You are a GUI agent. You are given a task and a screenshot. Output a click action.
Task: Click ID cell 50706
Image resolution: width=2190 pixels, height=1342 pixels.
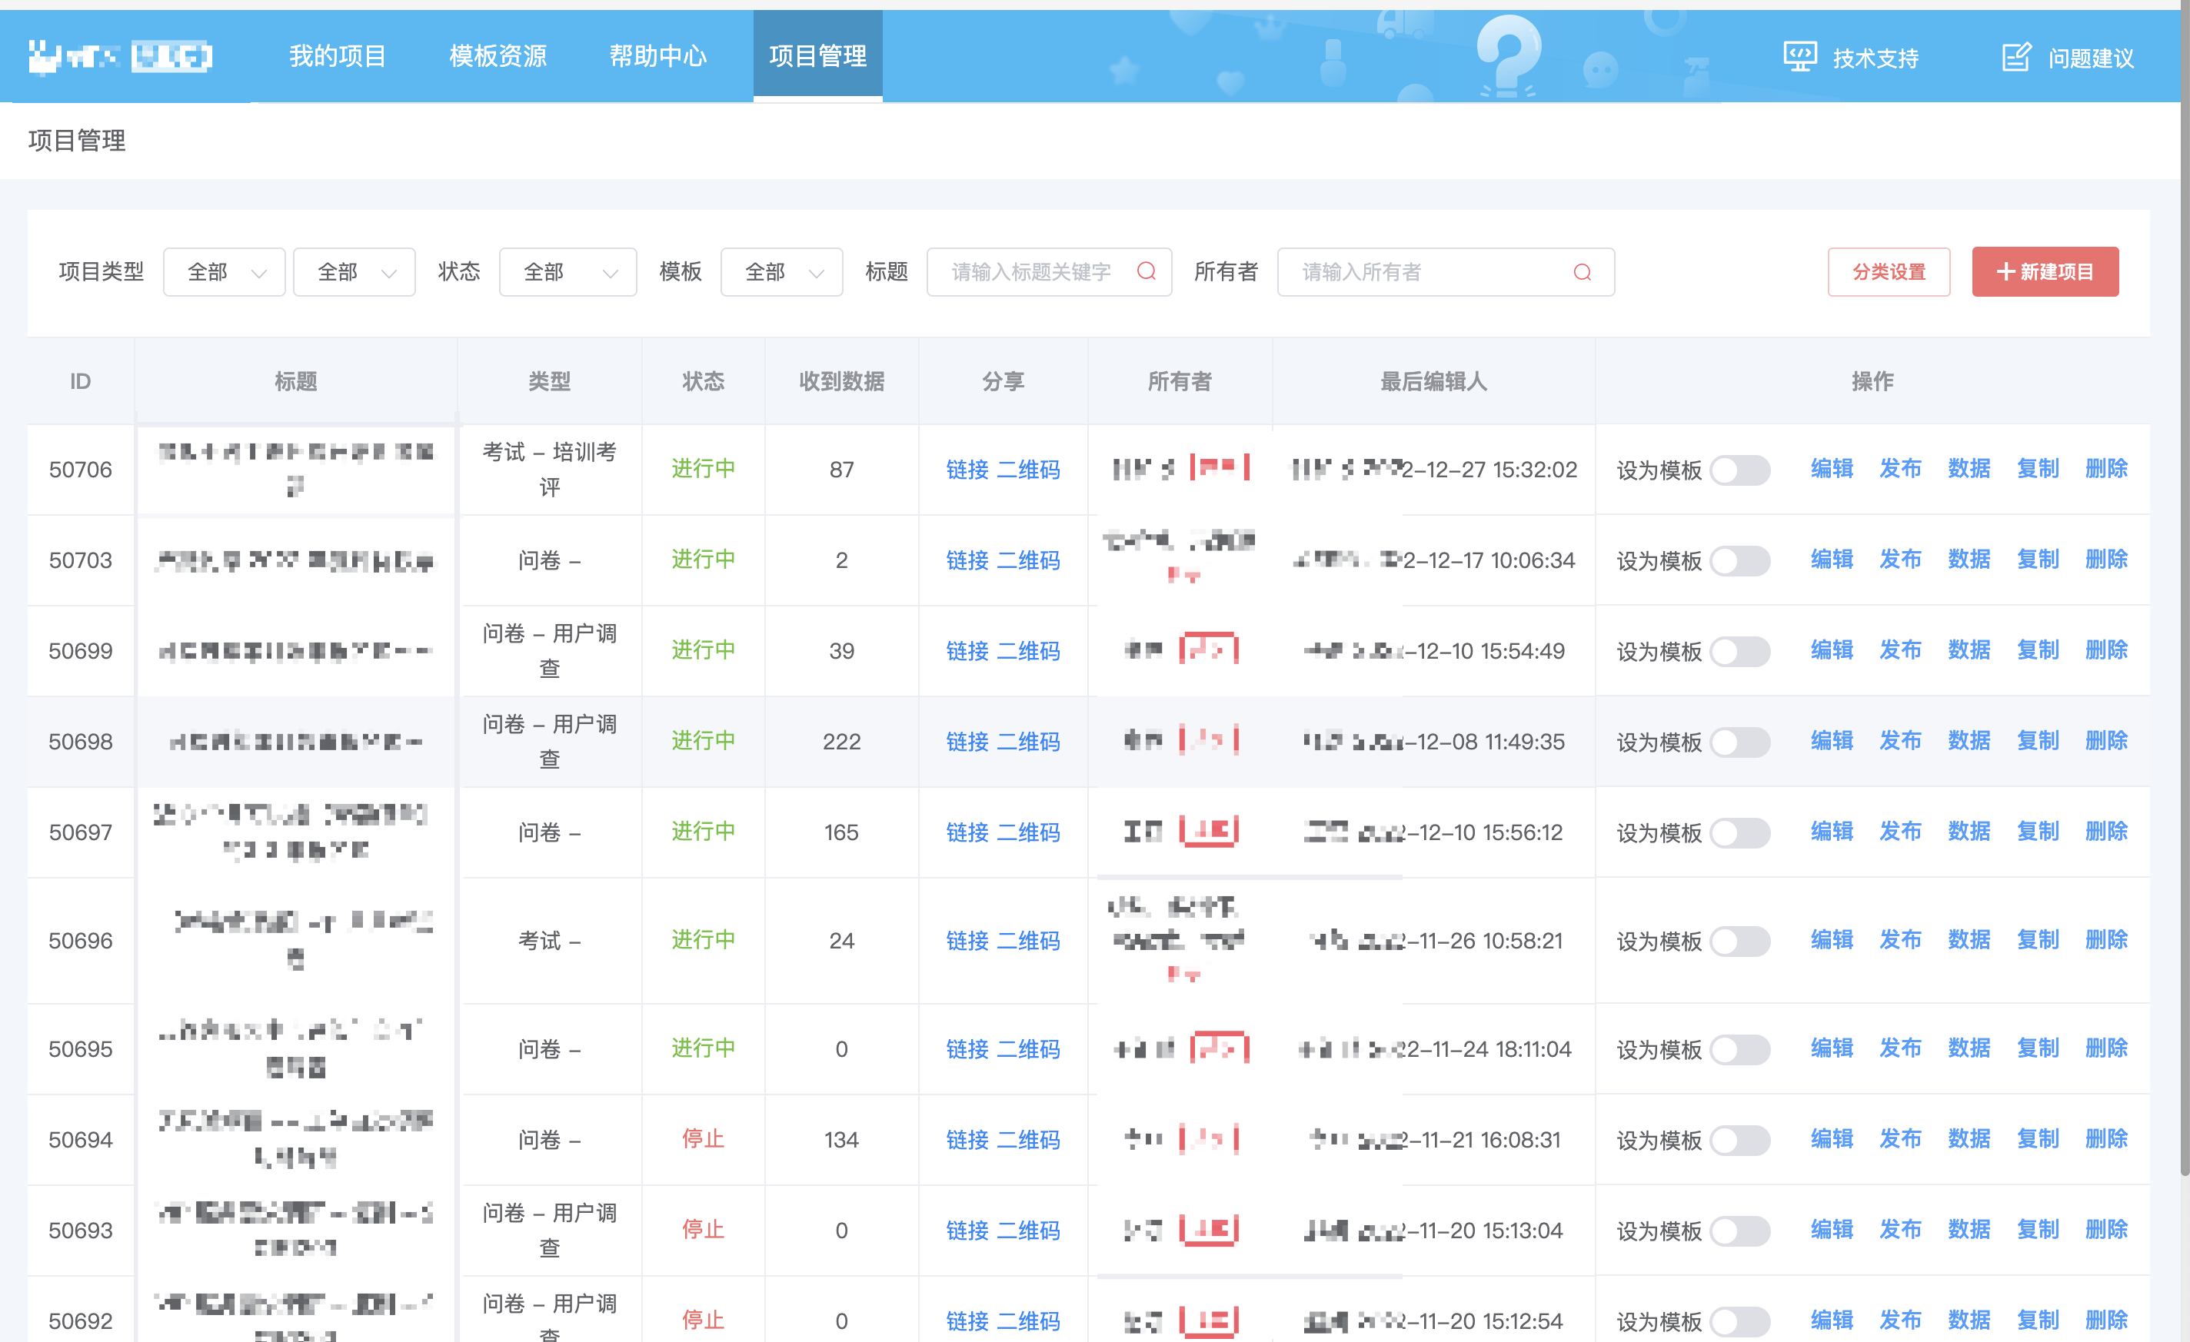pos(80,470)
